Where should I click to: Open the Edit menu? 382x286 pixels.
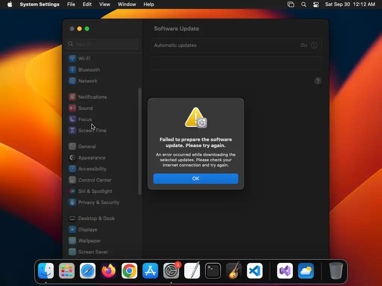click(87, 4)
